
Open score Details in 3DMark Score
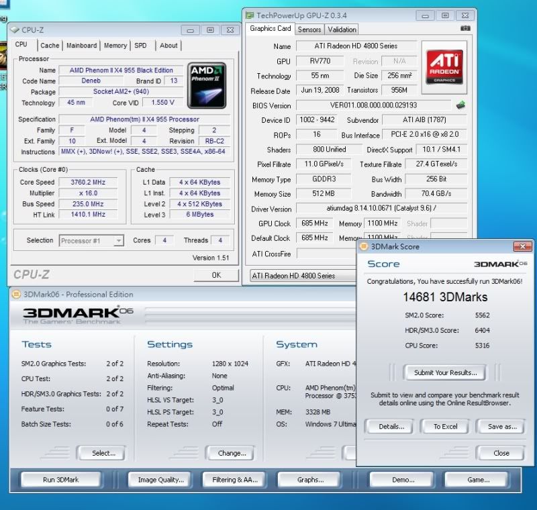click(x=391, y=427)
